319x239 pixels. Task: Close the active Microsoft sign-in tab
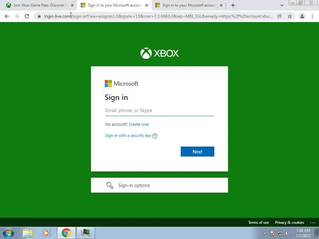click(x=147, y=5)
